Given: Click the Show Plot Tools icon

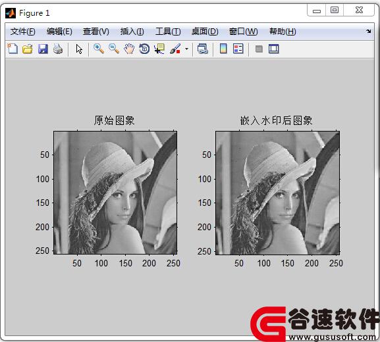Looking at the screenshot, I should point(274,49).
